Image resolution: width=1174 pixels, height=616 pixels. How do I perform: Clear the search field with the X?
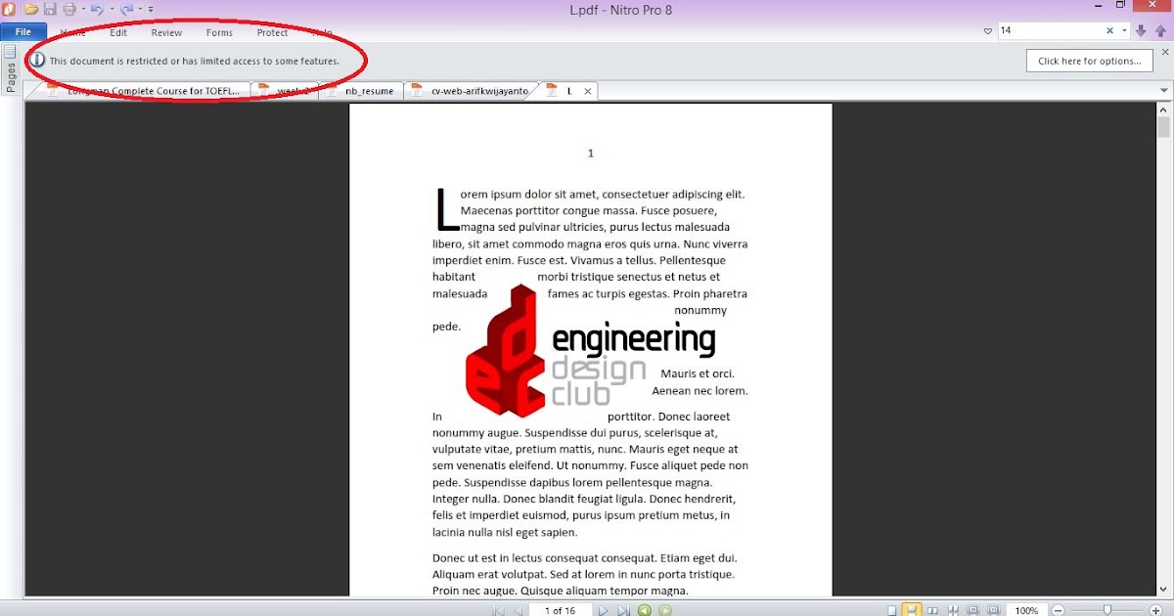1109,30
